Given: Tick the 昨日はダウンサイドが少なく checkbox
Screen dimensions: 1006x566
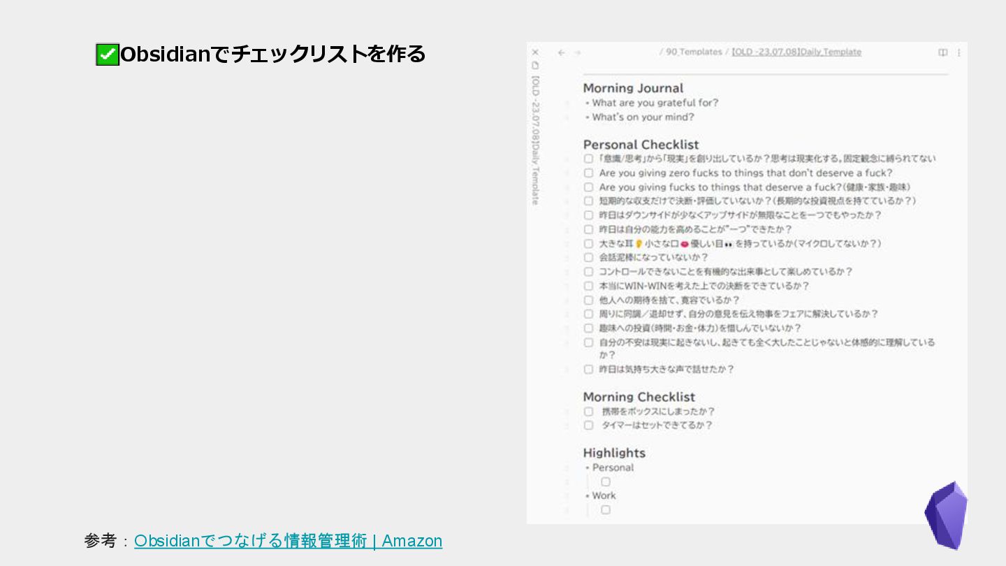Looking at the screenshot, I should 588,215.
